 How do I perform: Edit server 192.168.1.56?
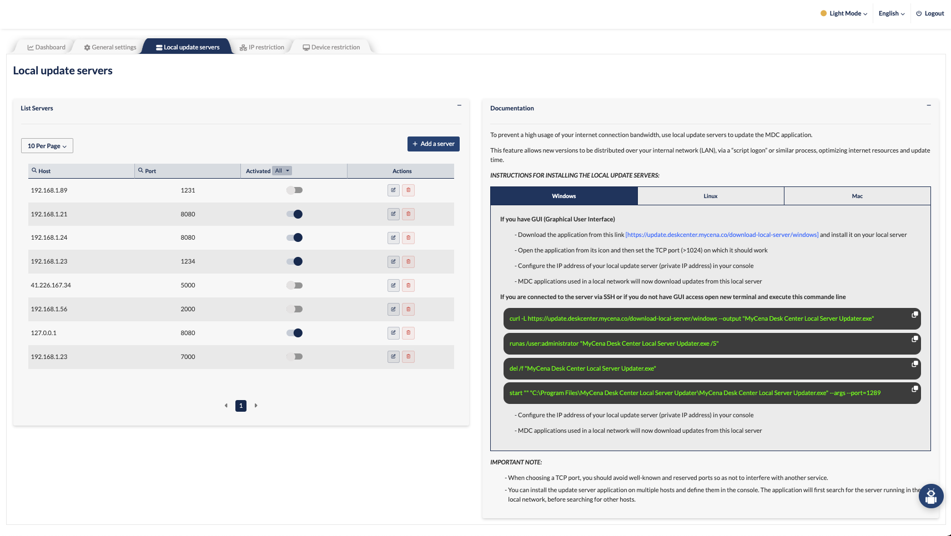click(394, 310)
